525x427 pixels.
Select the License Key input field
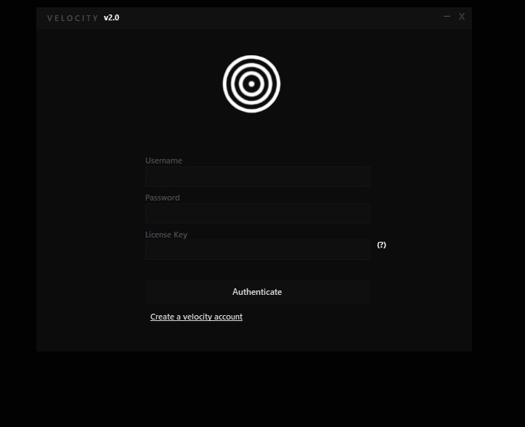[x=258, y=250]
